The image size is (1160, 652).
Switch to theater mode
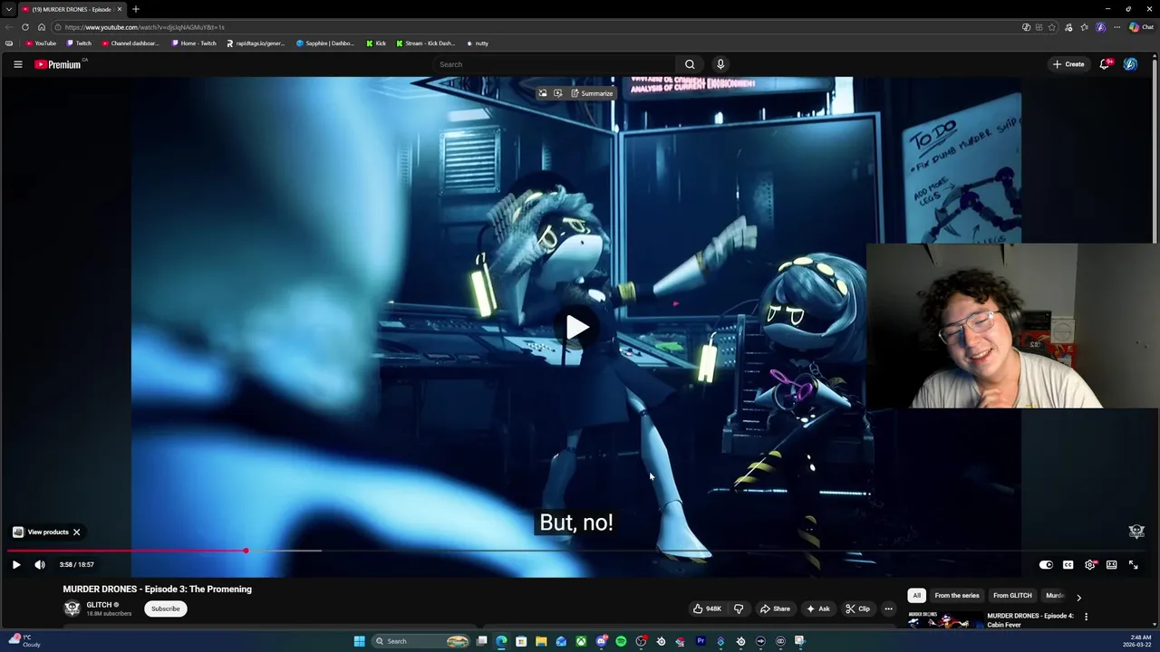point(1112,564)
